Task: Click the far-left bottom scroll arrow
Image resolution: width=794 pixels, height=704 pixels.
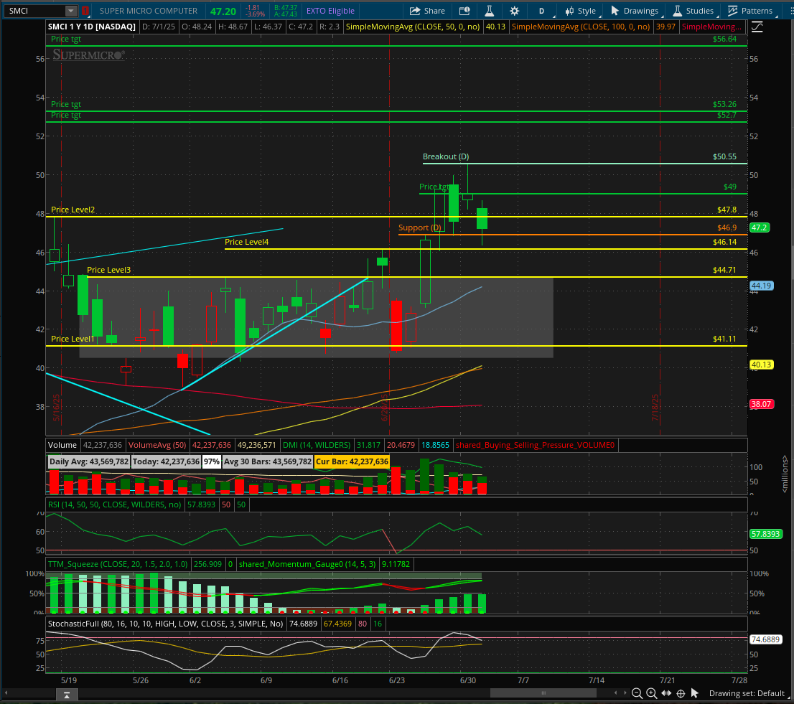Action: (x=6, y=693)
